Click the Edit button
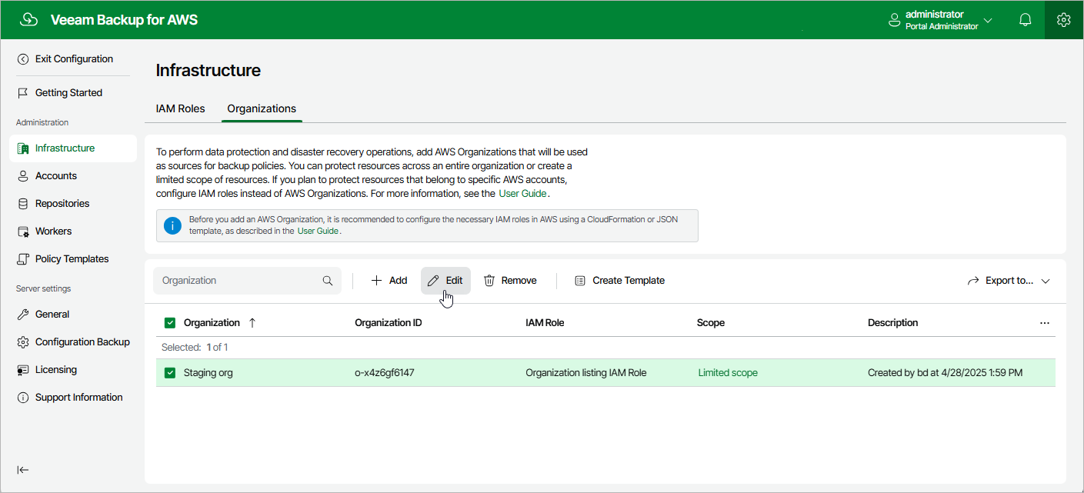Viewport: 1084px width, 493px height. coord(445,281)
